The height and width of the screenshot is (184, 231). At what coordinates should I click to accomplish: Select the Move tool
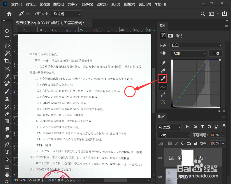[x=7, y=31]
